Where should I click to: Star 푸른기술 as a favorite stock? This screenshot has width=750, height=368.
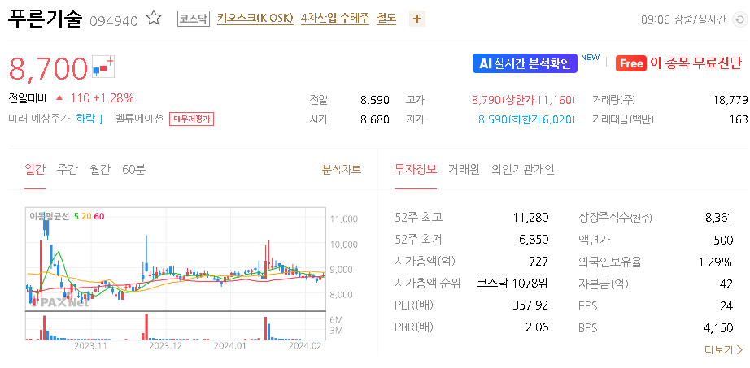pyautogui.click(x=154, y=19)
